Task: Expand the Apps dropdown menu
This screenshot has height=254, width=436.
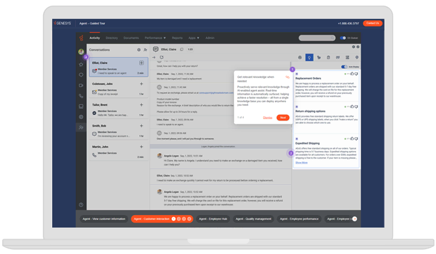Action: click(x=194, y=38)
